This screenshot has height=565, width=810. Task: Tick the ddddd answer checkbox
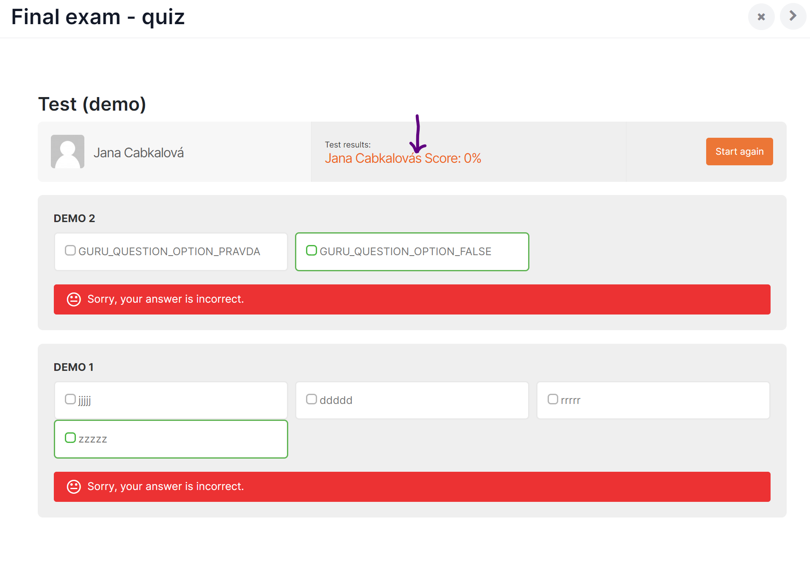coord(312,399)
